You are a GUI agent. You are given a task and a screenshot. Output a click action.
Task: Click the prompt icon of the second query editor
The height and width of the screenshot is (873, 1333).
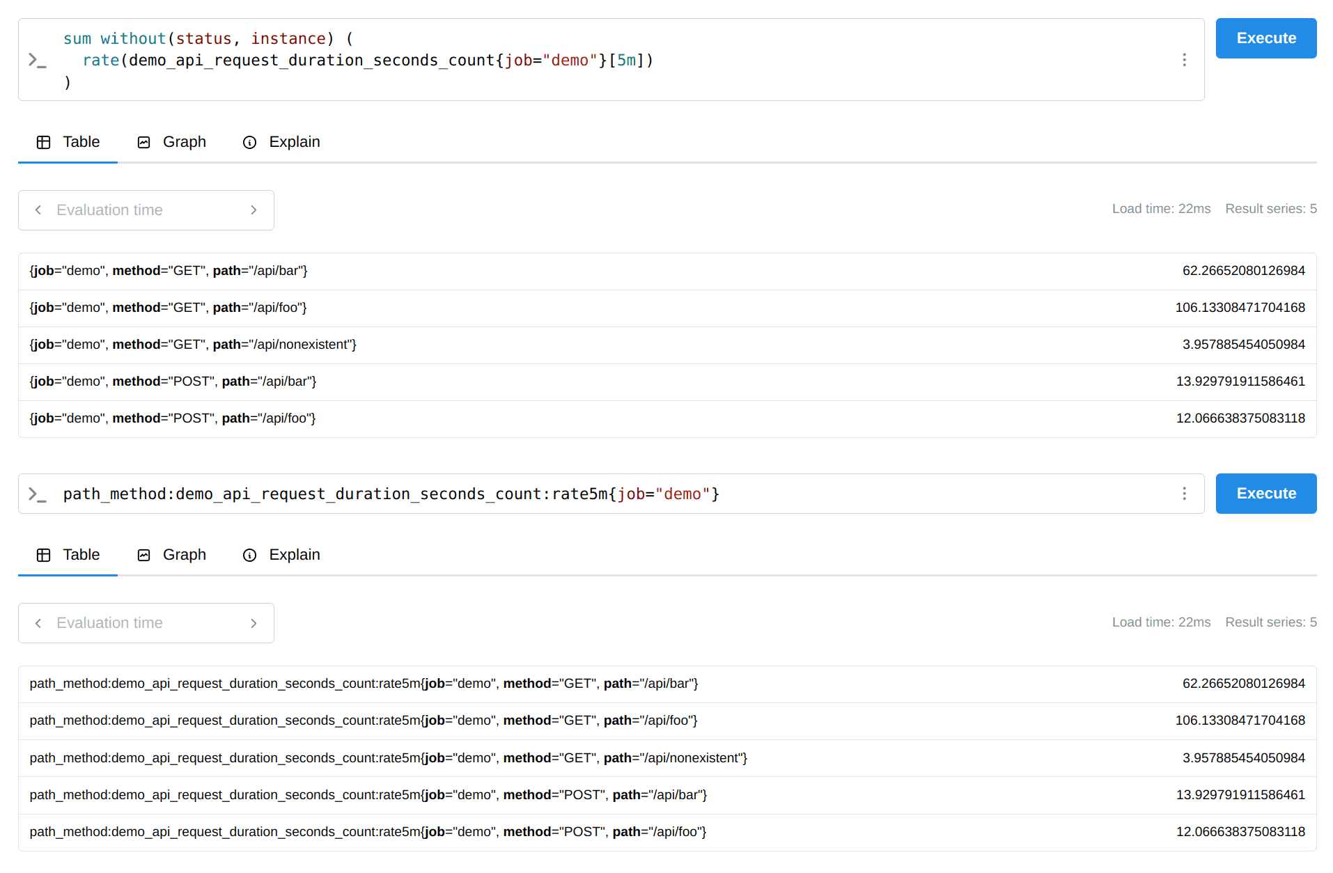click(x=37, y=494)
